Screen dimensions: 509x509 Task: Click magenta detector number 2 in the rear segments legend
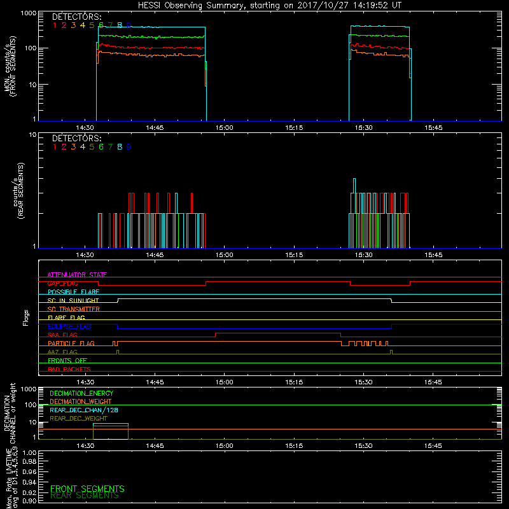(x=64, y=147)
